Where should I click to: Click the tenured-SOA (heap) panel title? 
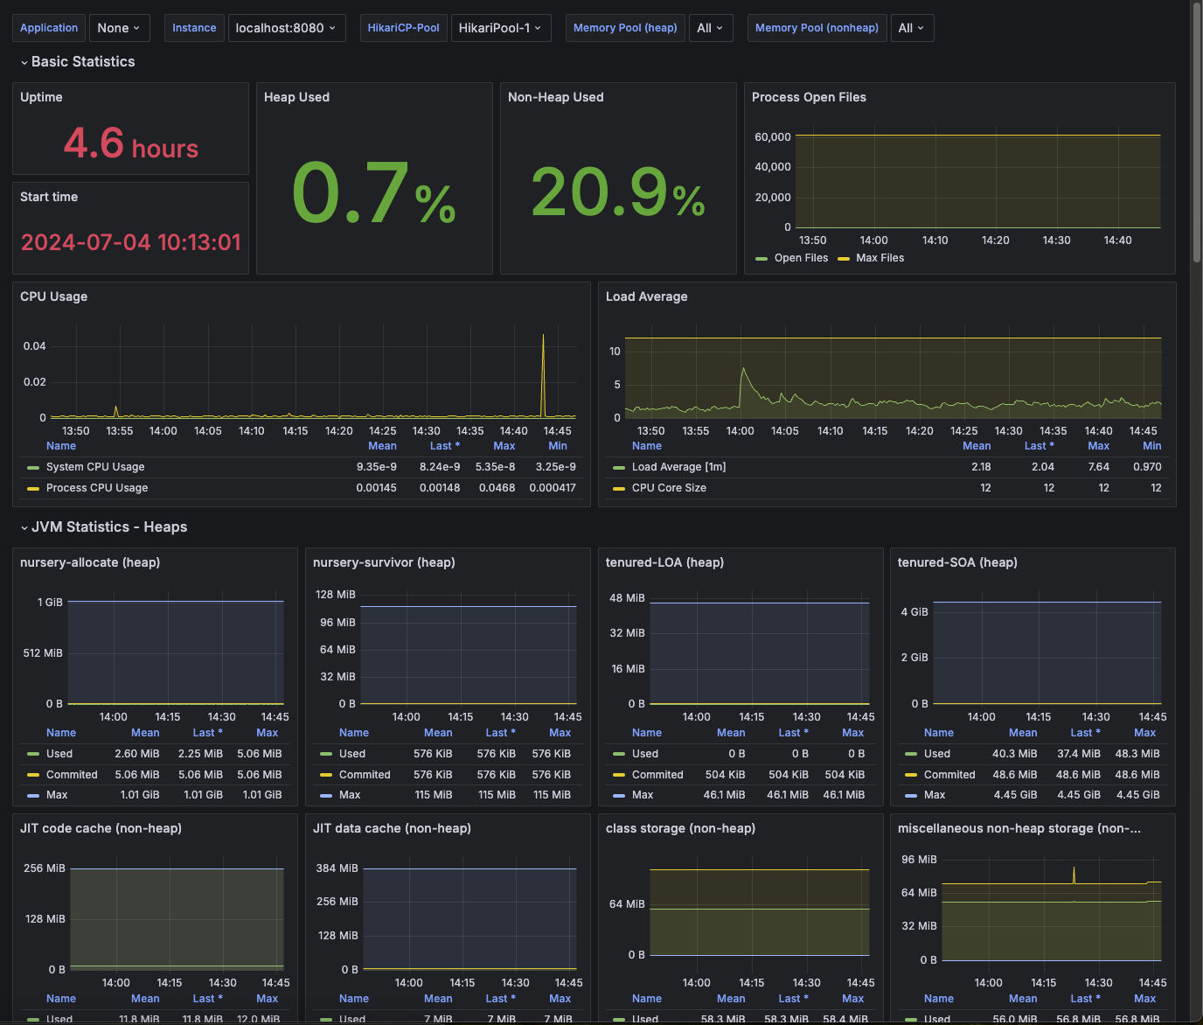(x=957, y=562)
